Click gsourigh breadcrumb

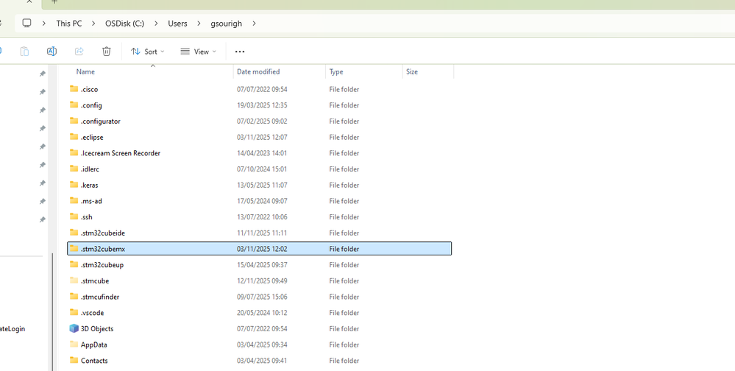[227, 23]
